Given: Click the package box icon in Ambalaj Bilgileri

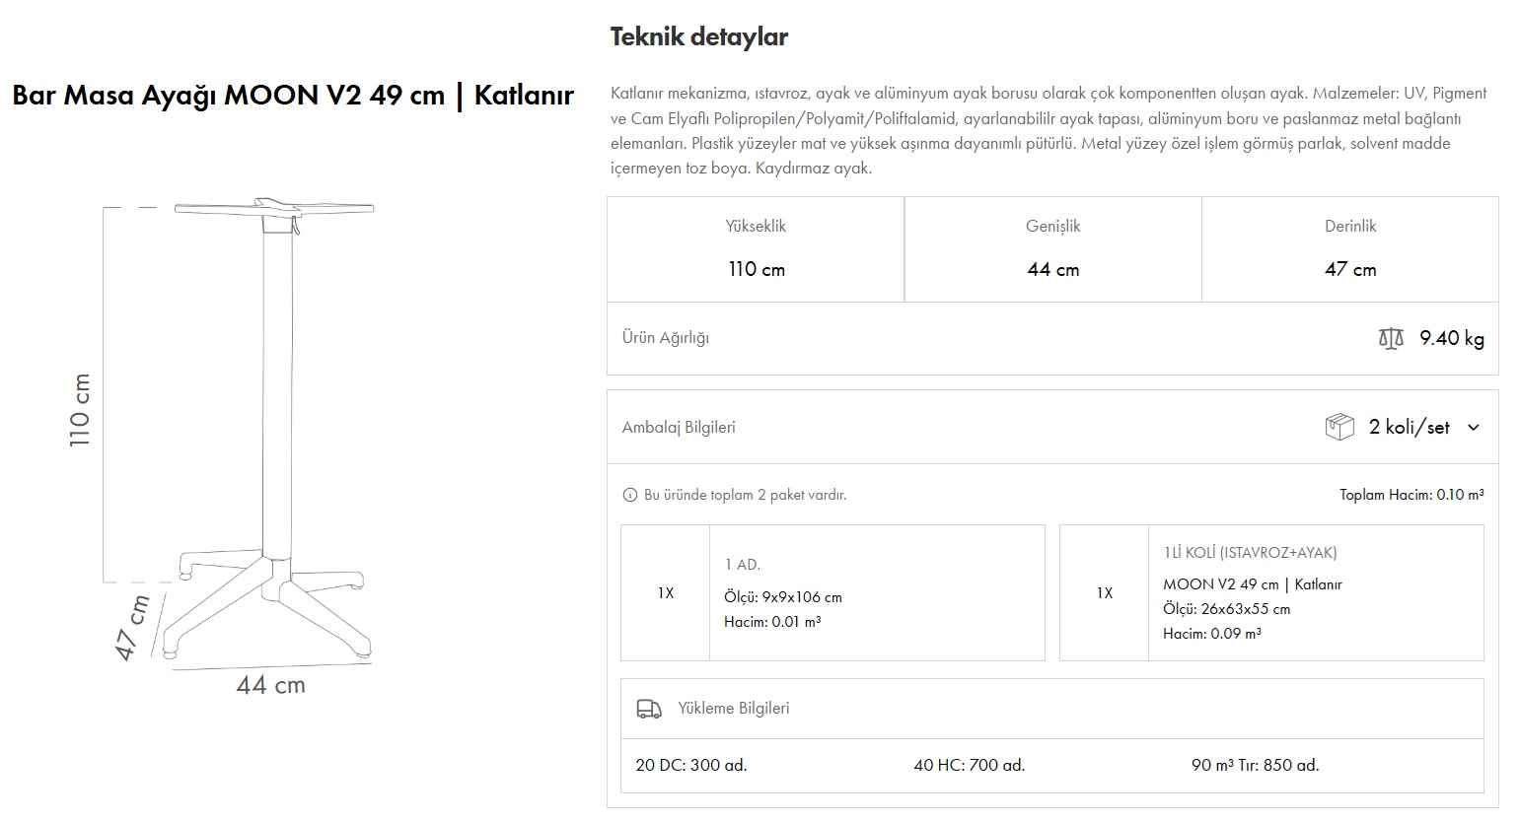Looking at the screenshot, I should pyautogui.click(x=1338, y=427).
